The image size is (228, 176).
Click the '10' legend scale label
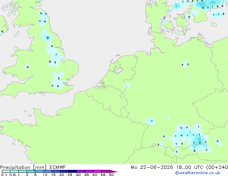[45, 175]
